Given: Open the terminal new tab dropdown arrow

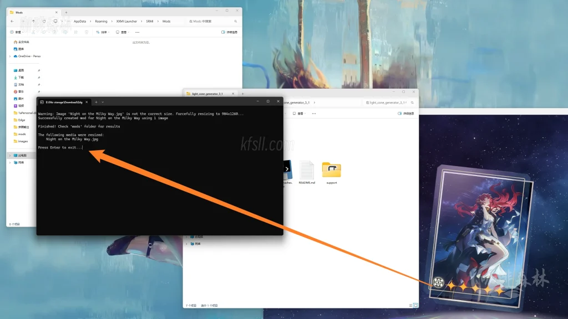Looking at the screenshot, I should pos(103,102).
